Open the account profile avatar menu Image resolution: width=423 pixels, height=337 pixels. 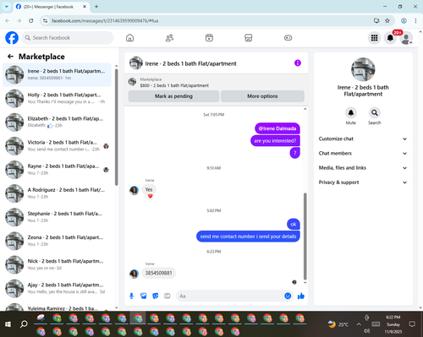point(406,38)
